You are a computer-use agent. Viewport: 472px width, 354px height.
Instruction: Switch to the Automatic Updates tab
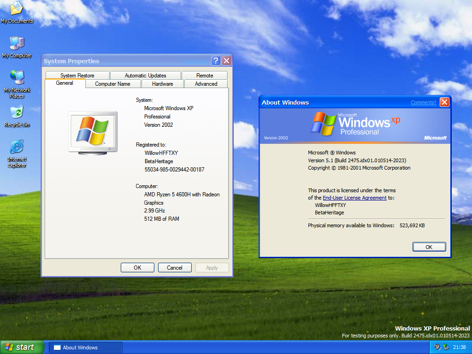(x=145, y=75)
